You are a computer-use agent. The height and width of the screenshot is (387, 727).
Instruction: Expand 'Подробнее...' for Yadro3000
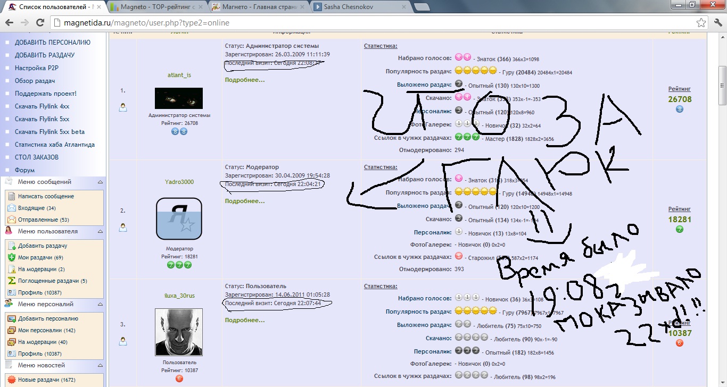(245, 201)
